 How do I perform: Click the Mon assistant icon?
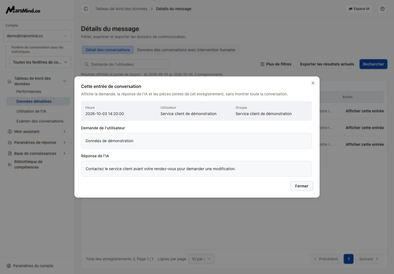coord(10,132)
